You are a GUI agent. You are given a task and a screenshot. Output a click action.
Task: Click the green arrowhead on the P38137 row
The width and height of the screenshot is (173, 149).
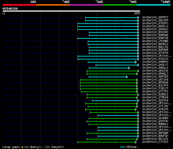coord(137,89)
